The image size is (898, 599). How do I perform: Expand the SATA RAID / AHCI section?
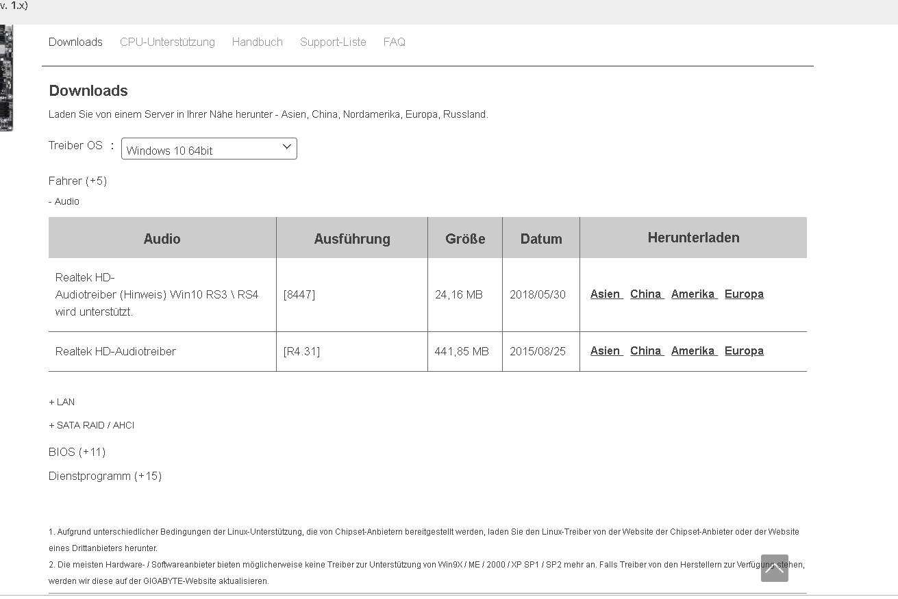point(91,425)
